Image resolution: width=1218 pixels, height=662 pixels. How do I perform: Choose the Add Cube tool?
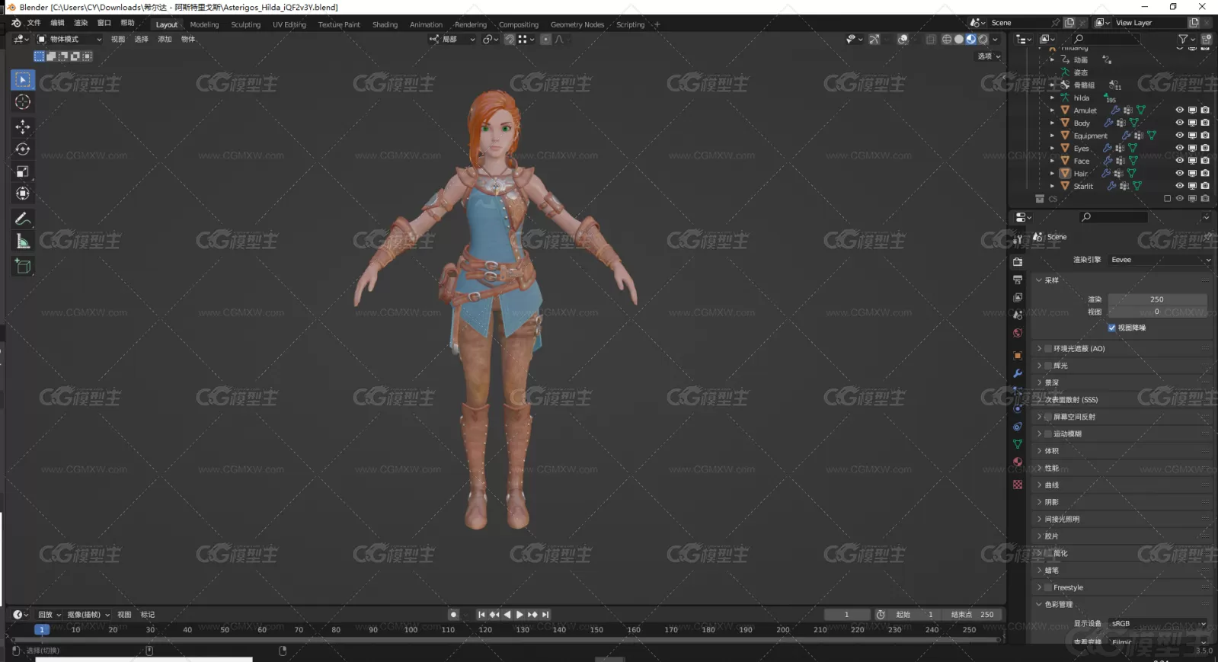coord(23,266)
